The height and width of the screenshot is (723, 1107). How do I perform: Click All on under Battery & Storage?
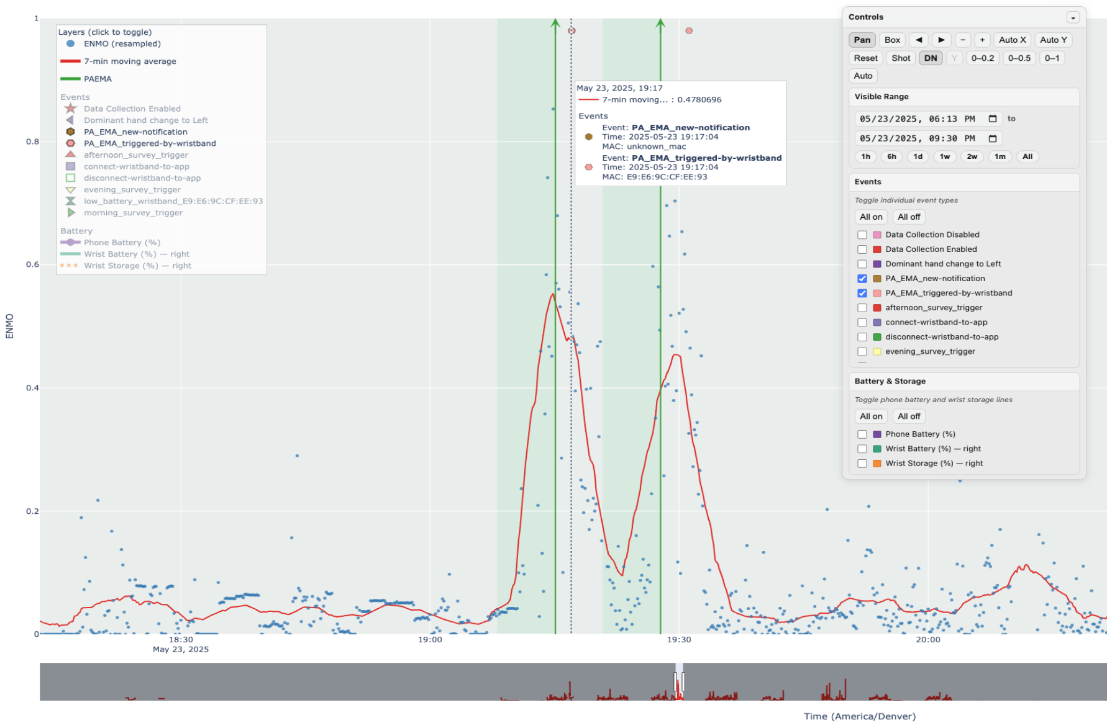pyautogui.click(x=871, y=416)
